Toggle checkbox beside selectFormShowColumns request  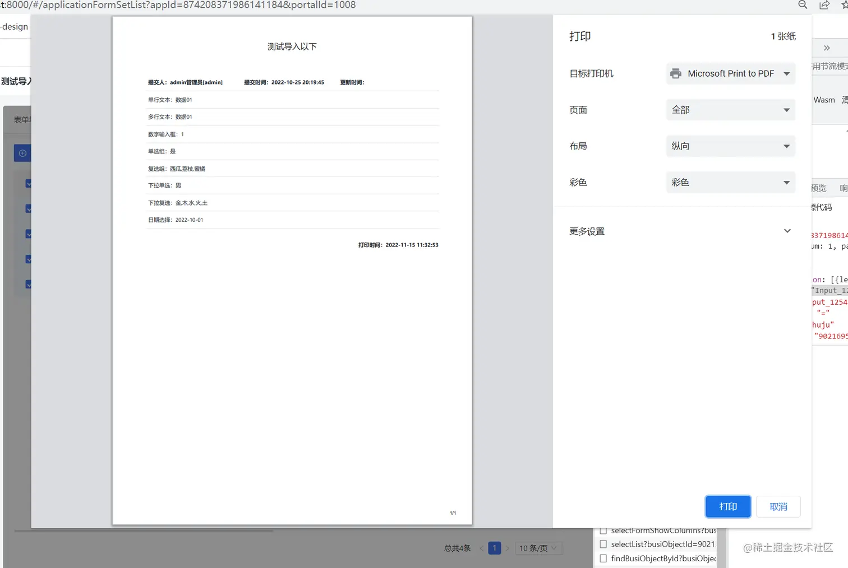click(603, 530)
